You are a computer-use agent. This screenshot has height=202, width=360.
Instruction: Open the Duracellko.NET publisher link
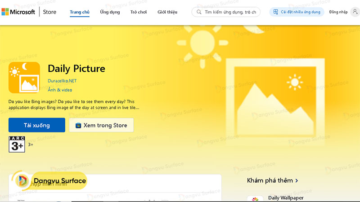click(x=62, y=81)
